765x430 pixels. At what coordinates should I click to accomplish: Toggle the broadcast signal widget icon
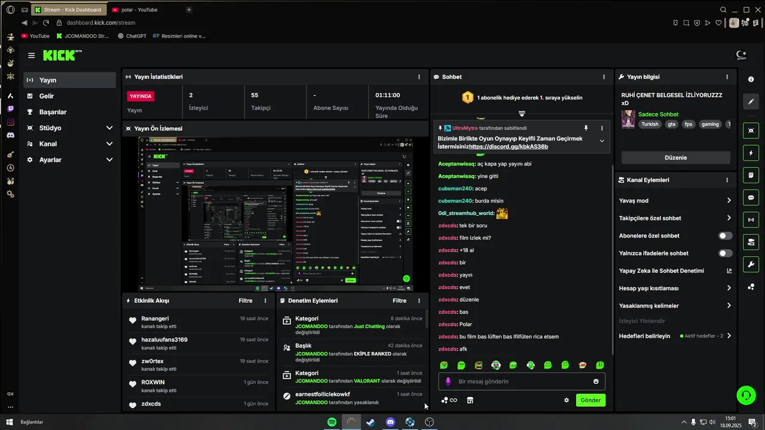(x=751, y=220)
